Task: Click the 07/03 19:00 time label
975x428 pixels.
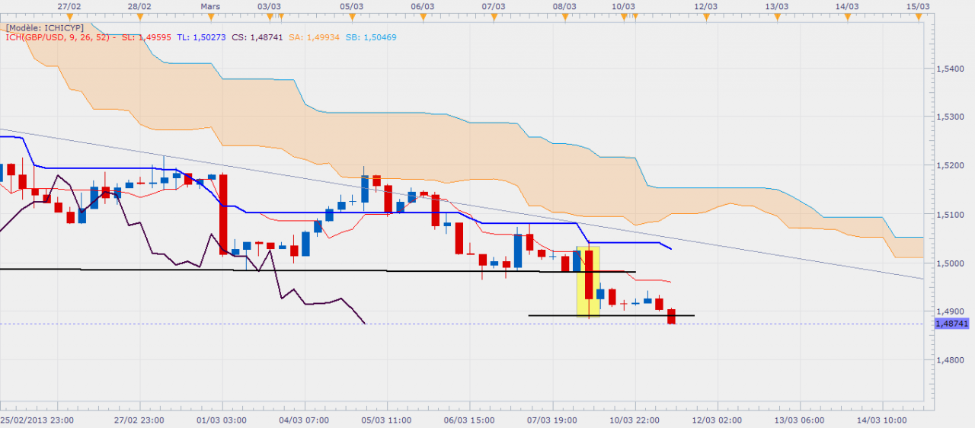Action: pyautogui.click(x=552, y=420)
